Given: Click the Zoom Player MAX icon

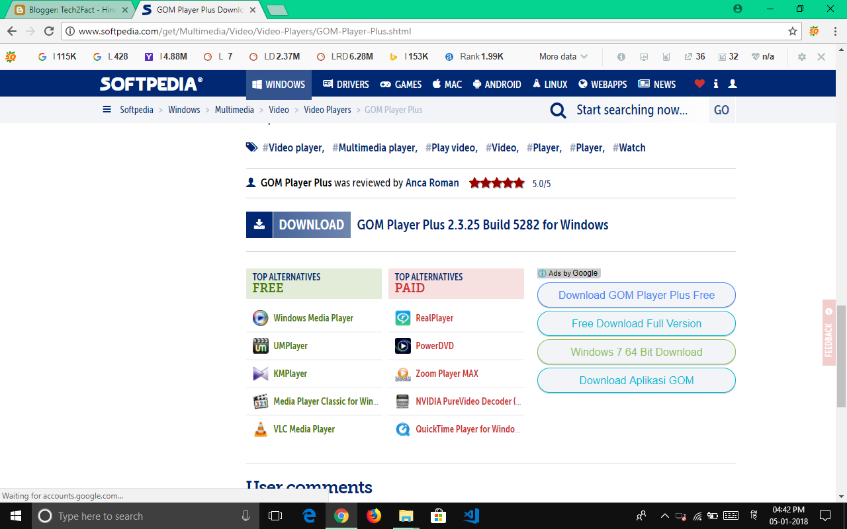Looking at the screenshot, I should 403,374.
